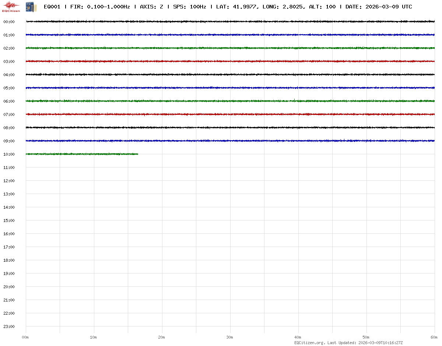Click the circuit board device icon

click(x=31, y=7)
